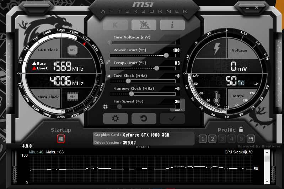The width and height of the screenshot is (284, 189).
Task: Click the GeForce GTX 1060 3GB text
Action: [146, 135]
